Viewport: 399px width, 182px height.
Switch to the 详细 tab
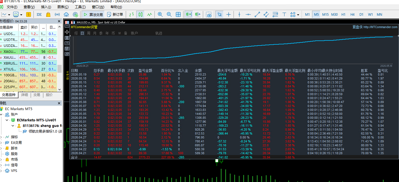click(24, 95)
